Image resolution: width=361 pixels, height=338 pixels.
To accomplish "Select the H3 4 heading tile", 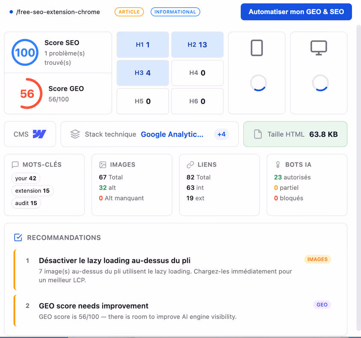I will tap(143, 73).
